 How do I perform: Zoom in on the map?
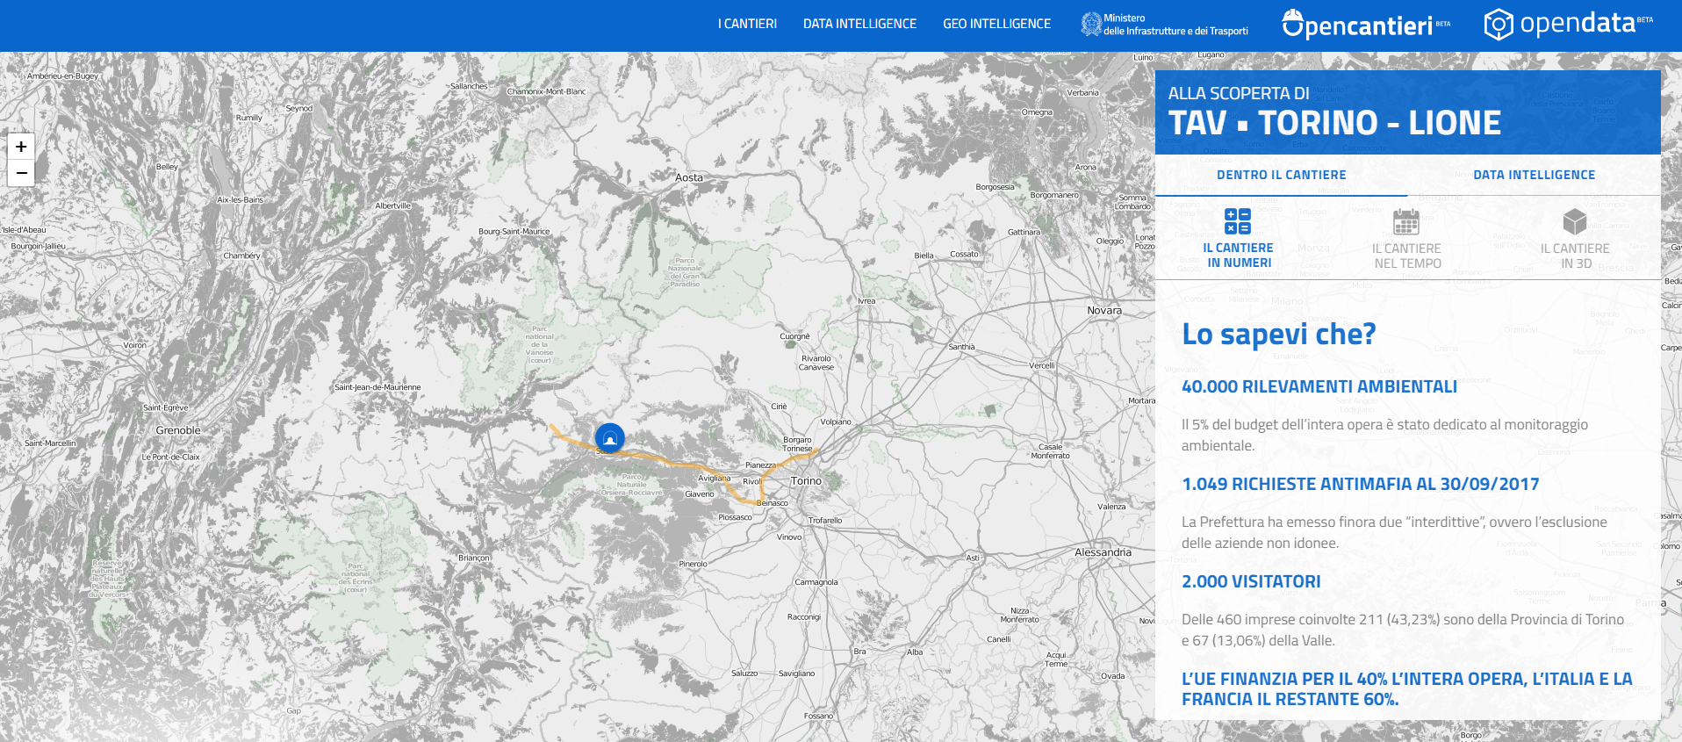pos(21,147)
